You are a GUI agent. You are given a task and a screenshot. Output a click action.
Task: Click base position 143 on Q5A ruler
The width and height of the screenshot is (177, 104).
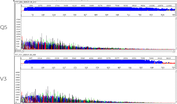43,15
